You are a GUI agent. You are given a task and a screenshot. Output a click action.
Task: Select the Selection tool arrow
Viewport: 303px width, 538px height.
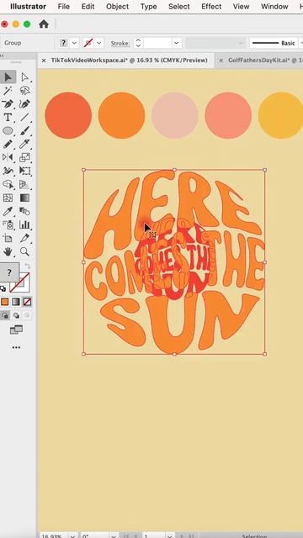(x=8, y=77)
